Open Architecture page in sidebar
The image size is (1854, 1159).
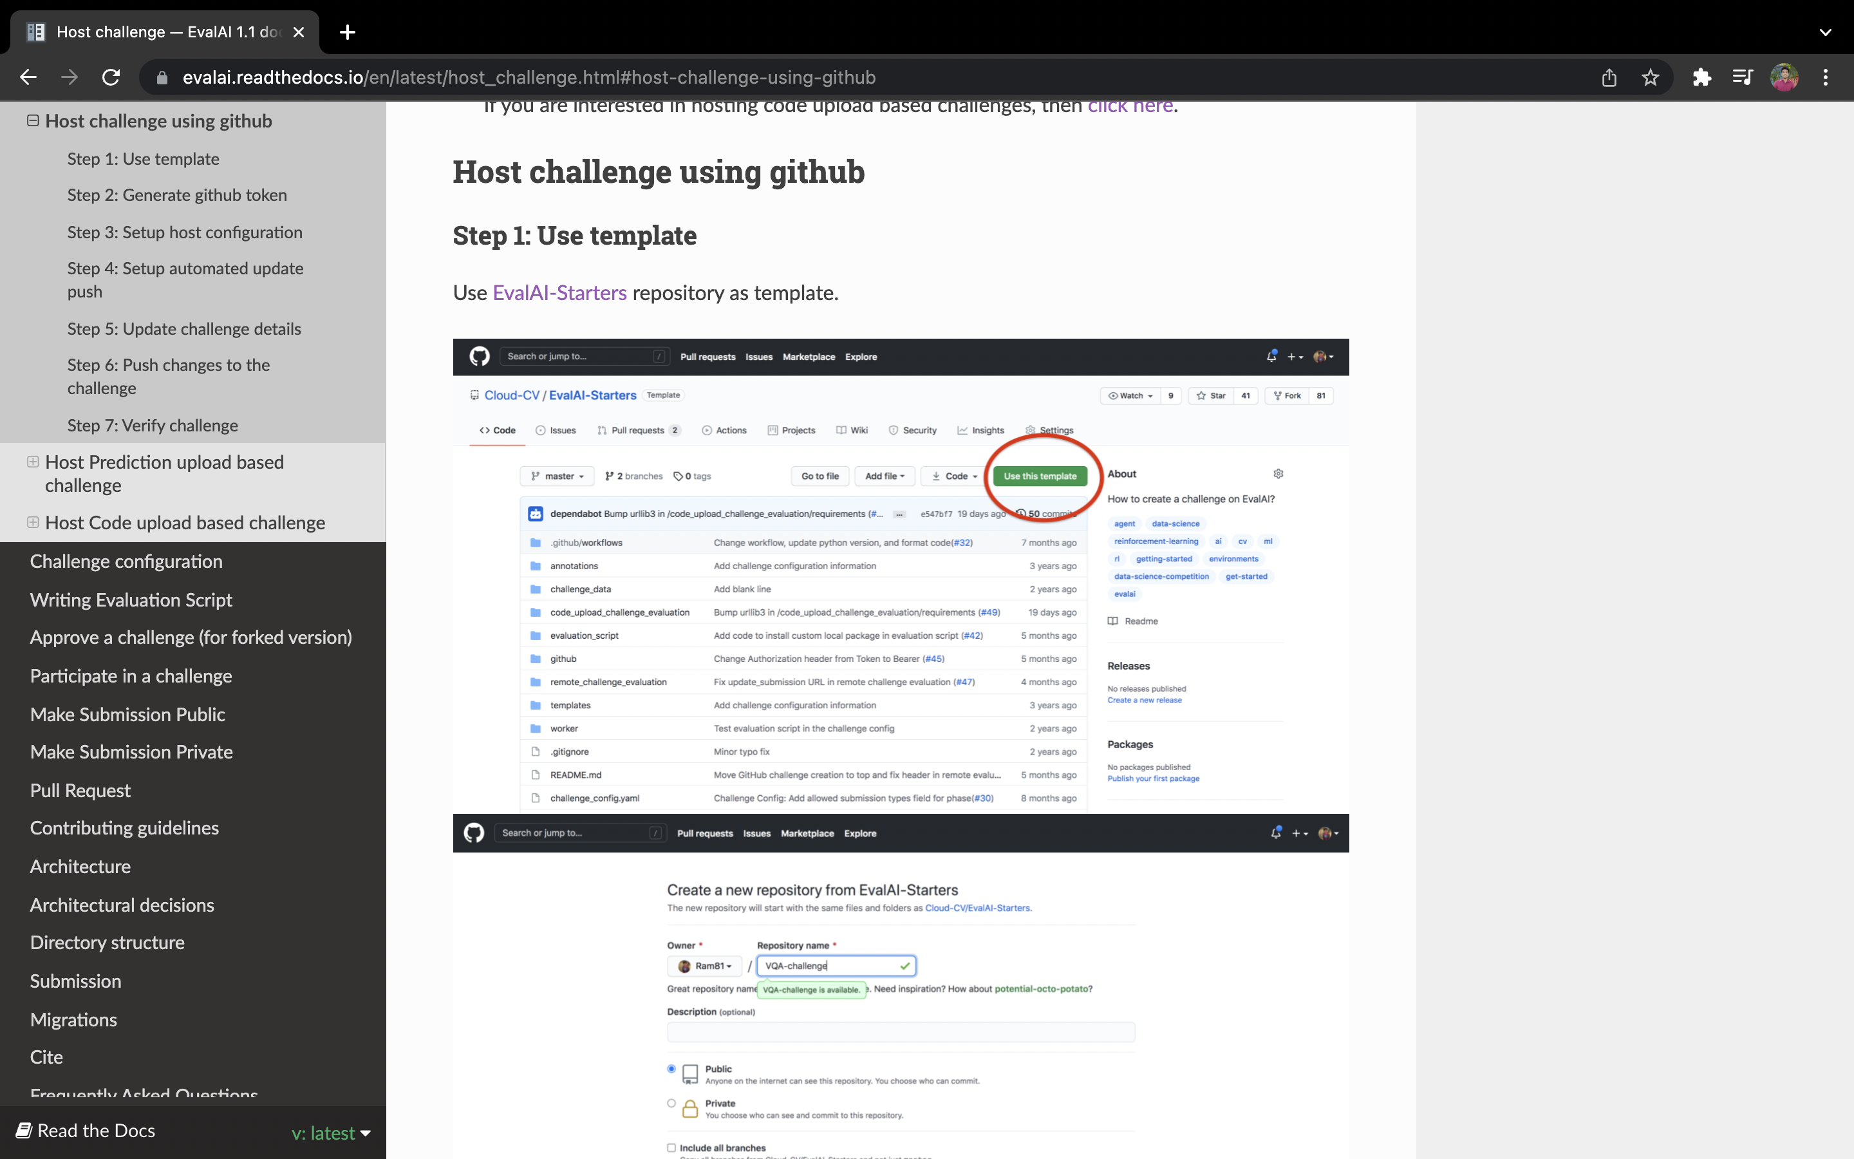(80, 866)
